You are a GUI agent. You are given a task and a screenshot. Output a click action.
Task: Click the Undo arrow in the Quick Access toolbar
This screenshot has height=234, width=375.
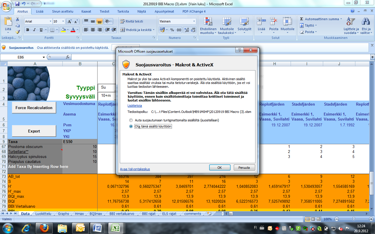pos(24,4)
